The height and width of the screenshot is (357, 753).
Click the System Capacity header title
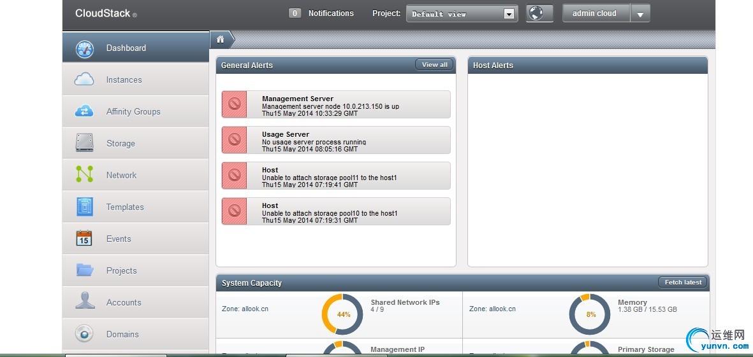(252, 283)
